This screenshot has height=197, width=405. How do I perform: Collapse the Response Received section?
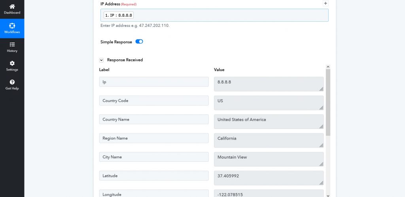point(102,60)
